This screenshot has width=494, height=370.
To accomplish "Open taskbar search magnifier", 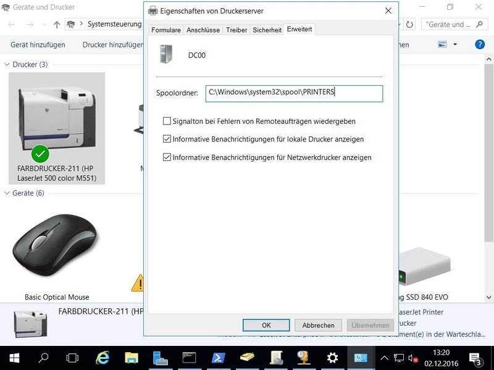I will click(43, 358).
